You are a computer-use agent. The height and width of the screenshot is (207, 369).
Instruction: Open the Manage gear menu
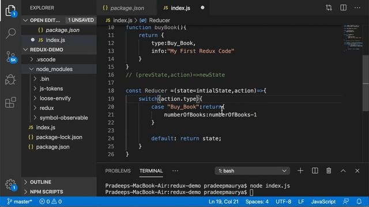pos(10,185)
